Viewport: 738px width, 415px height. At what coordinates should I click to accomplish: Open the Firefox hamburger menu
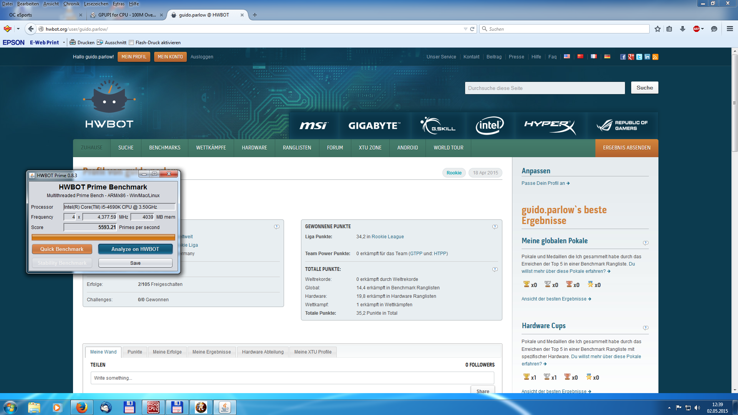pos(730,29)
